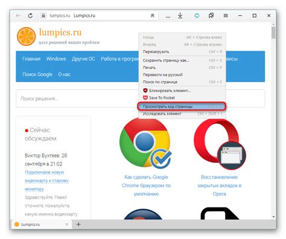The image size is (286, 239).
Task: Click the Lumpics.ru tab favicon
Action: 17,224
